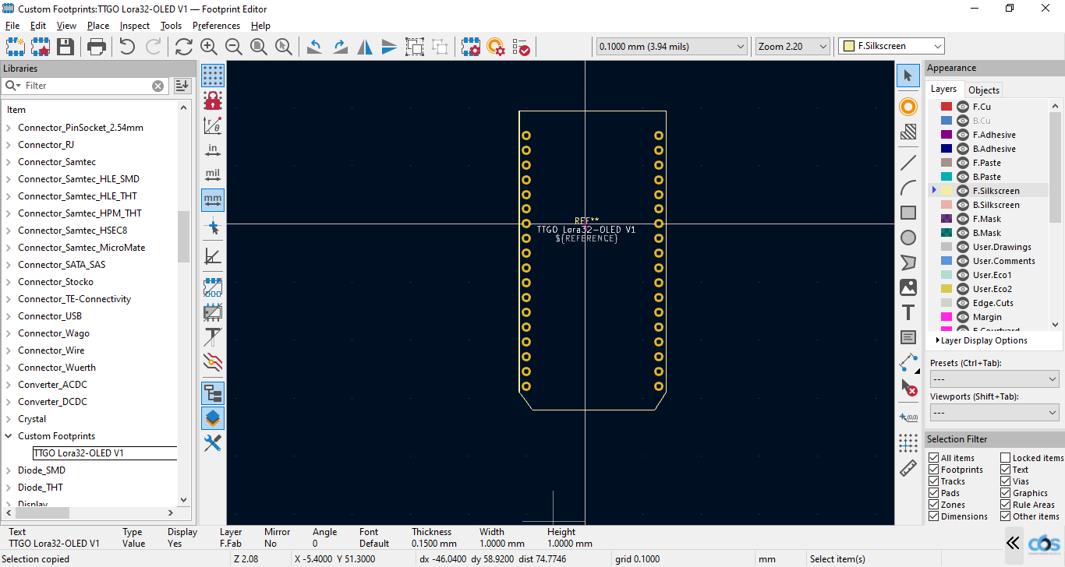Expand the Connector_USB library
The height and width of the screenshot is (567, 1065).
pos(9,316)
